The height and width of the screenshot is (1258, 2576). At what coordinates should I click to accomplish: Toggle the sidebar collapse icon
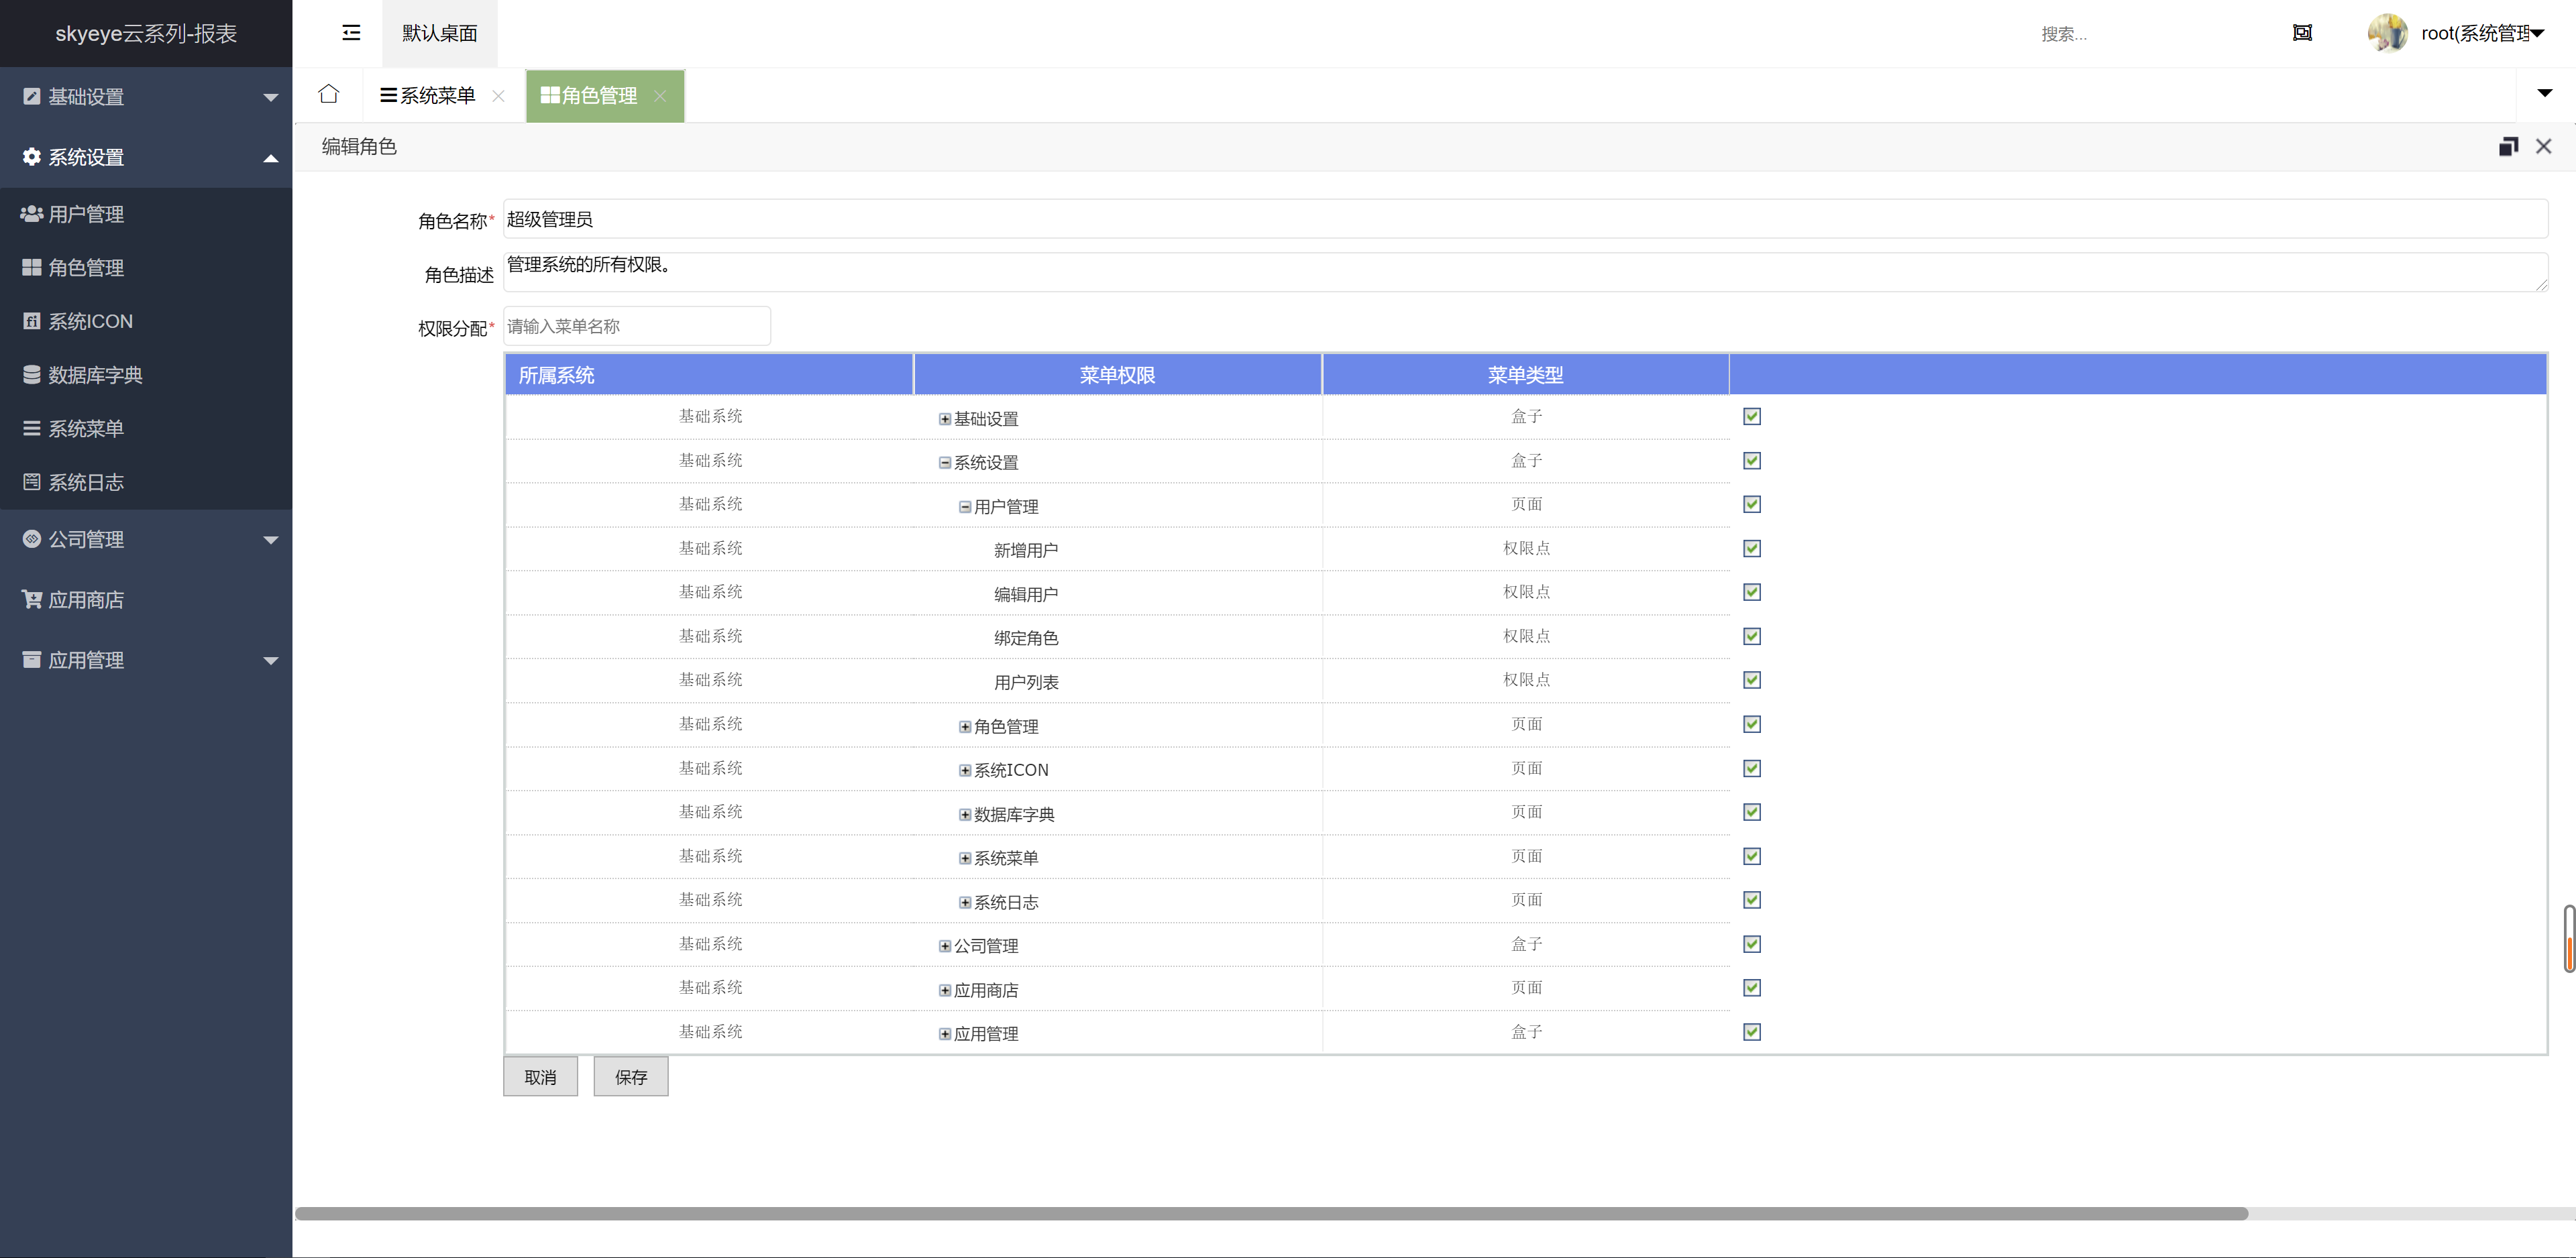[351, 33]
